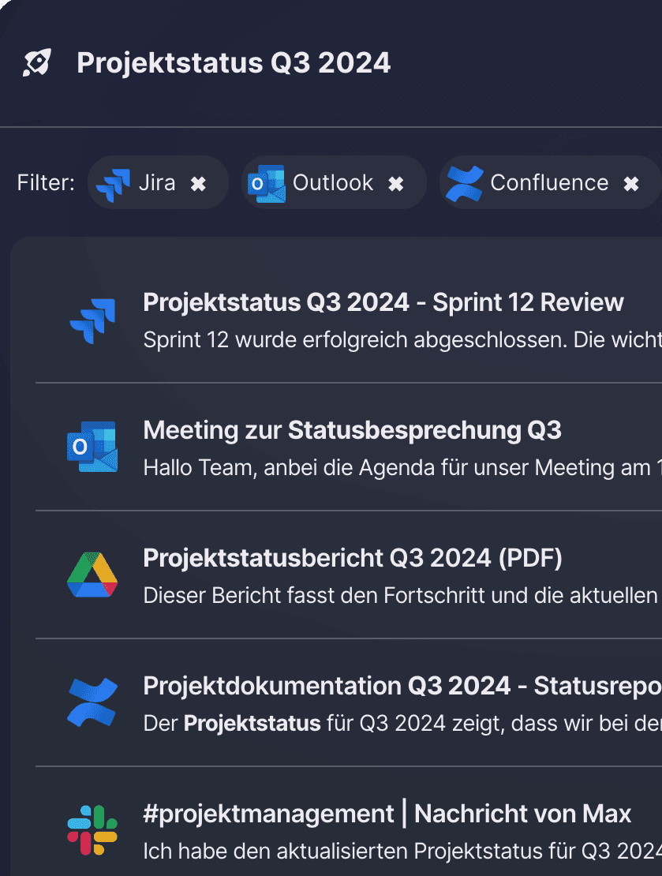Remove the Confluence filter chip

[631, 183]
